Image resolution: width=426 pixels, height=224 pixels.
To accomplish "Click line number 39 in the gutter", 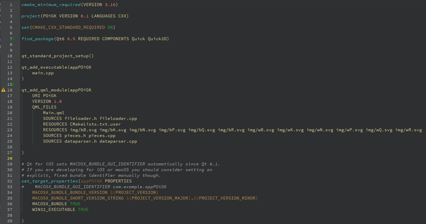I will [10, 221].
